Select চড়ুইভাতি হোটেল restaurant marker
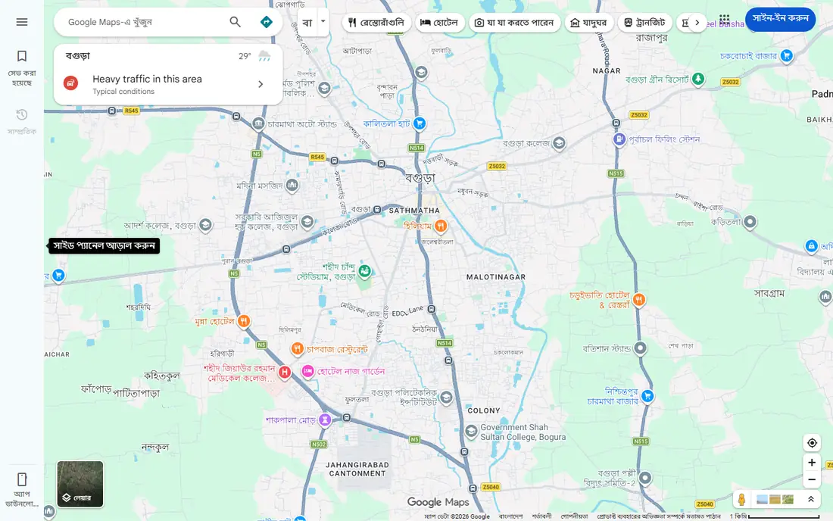Screen dimensions: 833x521 click(639, 300)
